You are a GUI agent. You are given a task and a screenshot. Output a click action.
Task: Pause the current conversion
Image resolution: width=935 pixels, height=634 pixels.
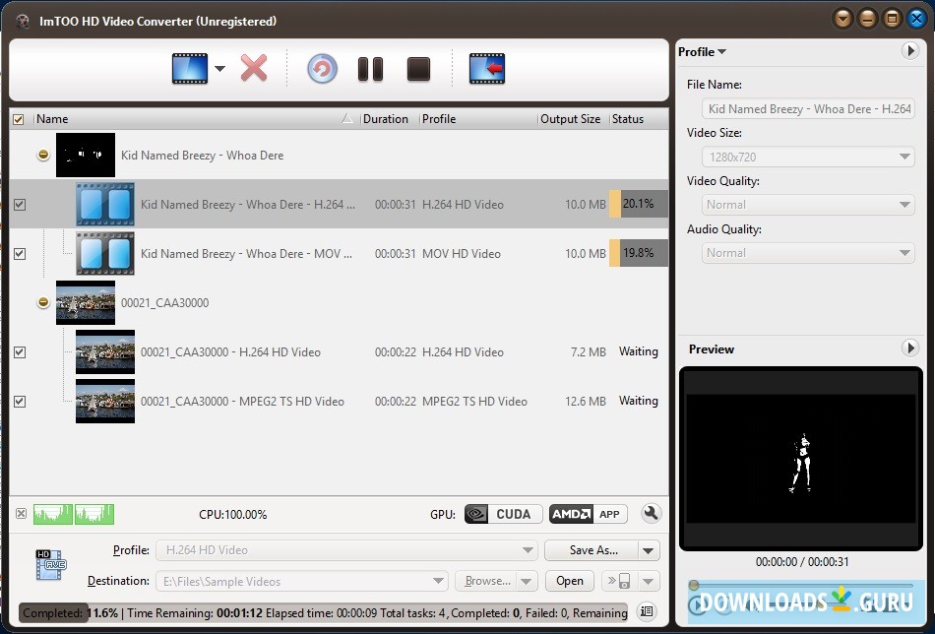pyautogui.click(x=370, y=68)
